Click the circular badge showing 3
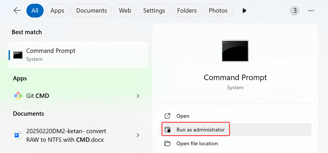The width and height of the screenshot is (328, 153). coord(294,11)
